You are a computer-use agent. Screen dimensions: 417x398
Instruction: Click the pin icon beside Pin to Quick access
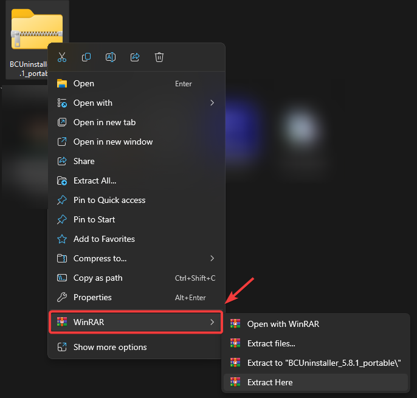click(x=62, y=200)
